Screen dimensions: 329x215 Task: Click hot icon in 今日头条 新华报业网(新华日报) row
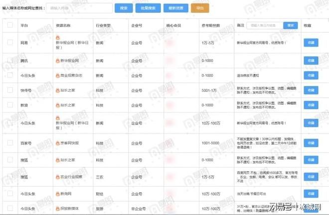pos(58,118)
